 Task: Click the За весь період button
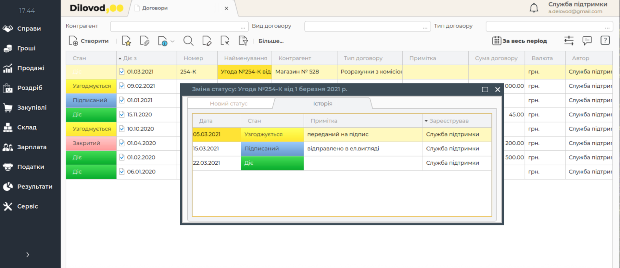click(520, 41)
